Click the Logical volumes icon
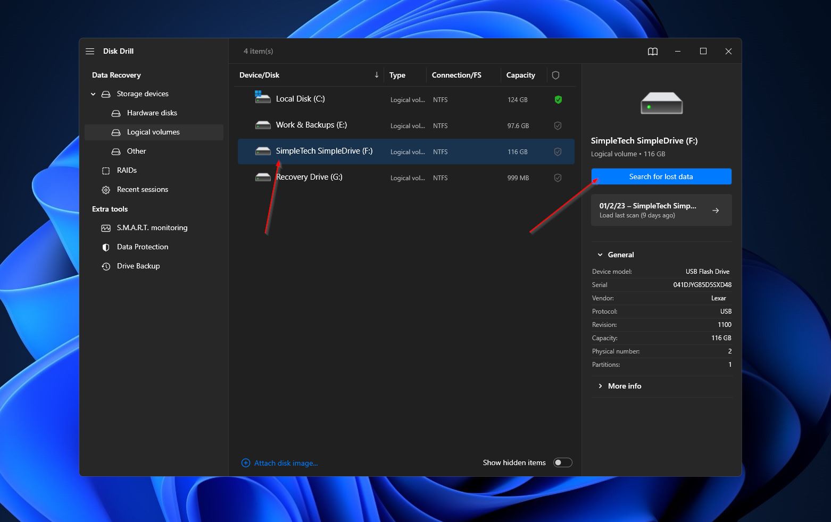831x522 pixels. (116, 132)
